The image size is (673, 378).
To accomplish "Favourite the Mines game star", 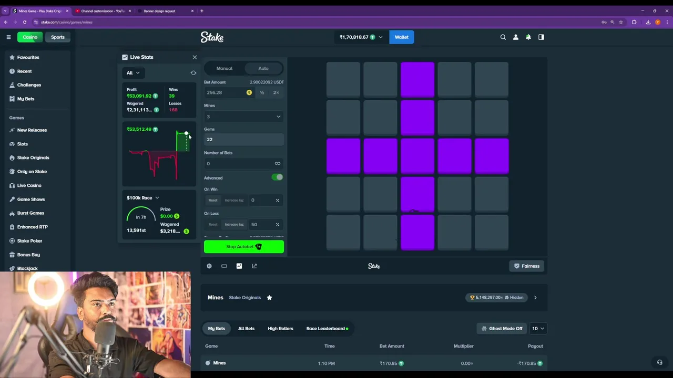I will coord(269,298).
